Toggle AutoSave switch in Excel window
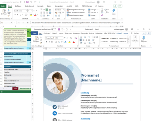This screenshot has width=152, height=121. [22, 2]
